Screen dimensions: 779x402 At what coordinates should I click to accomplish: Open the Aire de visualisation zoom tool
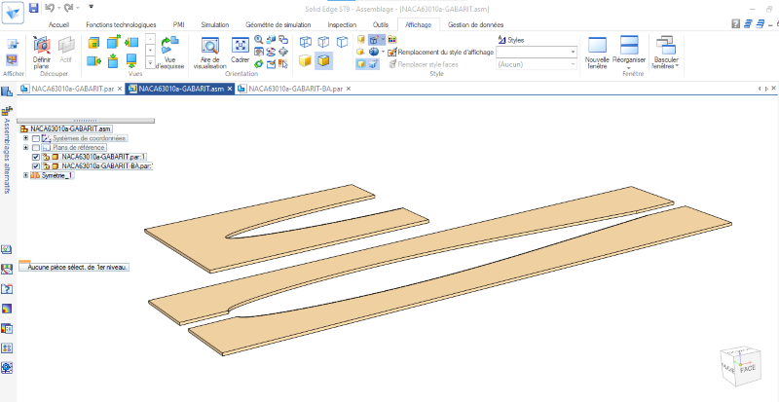(x=208, y=46)
